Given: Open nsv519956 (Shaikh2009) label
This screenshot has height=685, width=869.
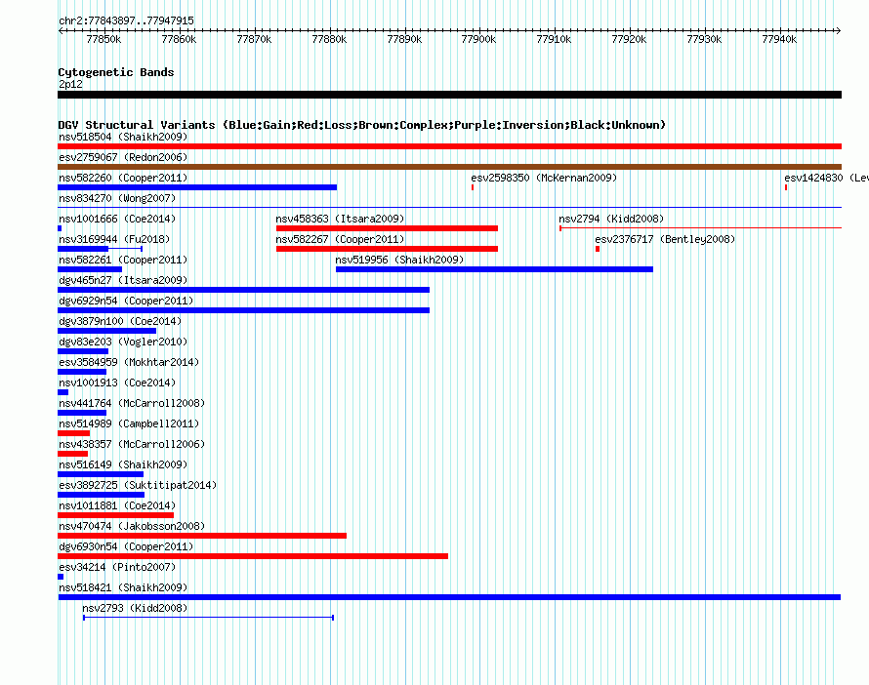Looking at the screenshot, I should (399, 260).
